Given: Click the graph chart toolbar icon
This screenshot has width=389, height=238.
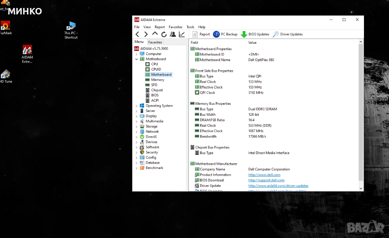Looking at the screenshot, I should 182,34.
